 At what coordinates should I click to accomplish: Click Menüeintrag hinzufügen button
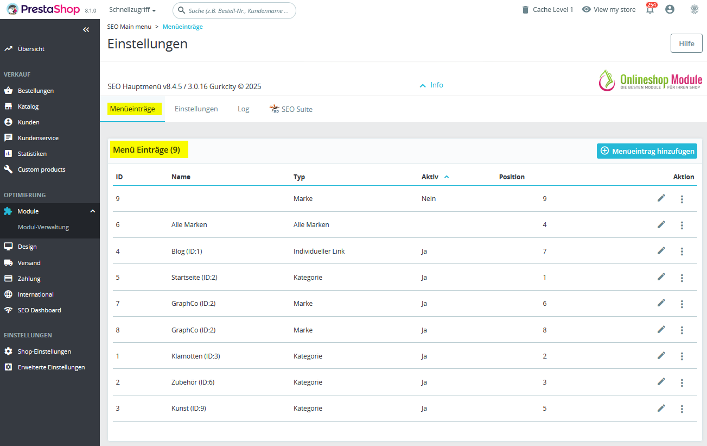tap(647, 151)
